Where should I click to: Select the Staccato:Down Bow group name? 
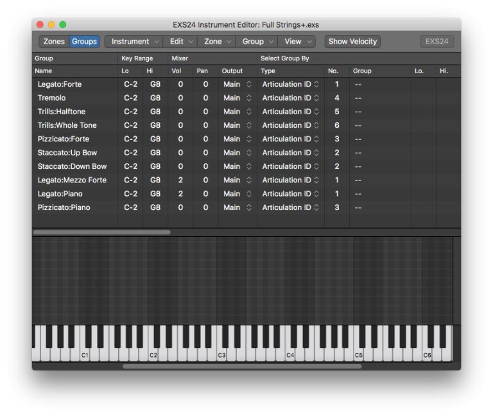(x=72, y=166)
